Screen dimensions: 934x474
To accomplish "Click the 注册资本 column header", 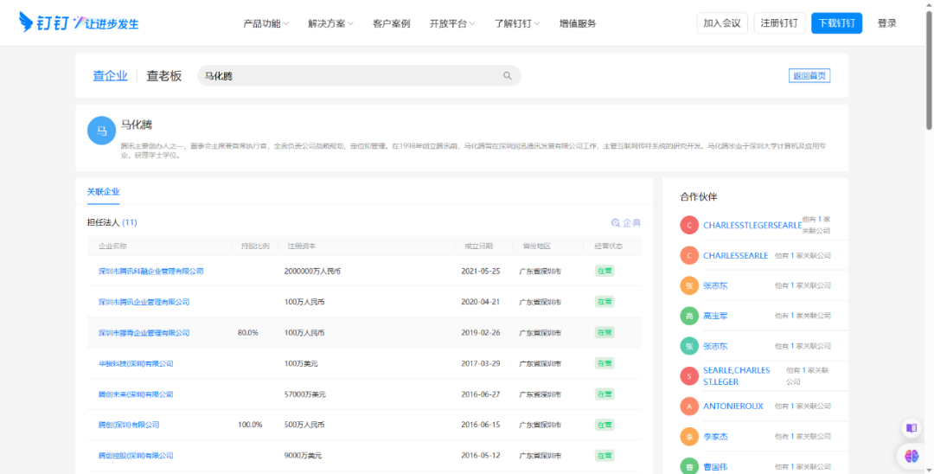I will click(x=302, y=246).
